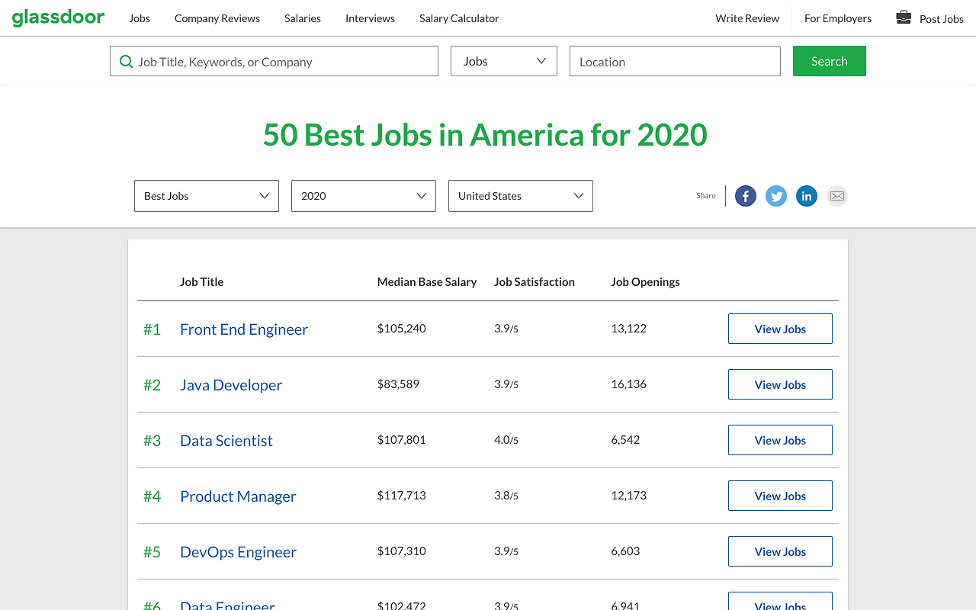The image size is (976, 610).
Task: Click the green Search button
Action: coord(830,61)
